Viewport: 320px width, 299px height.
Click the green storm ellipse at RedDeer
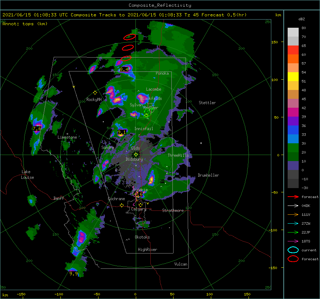pyautogui.click(x=148, y=113)
